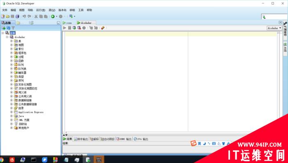
Task: Open the editor tab list dropdown arrow
Action: pyautogui.click(x=280, y=22)
